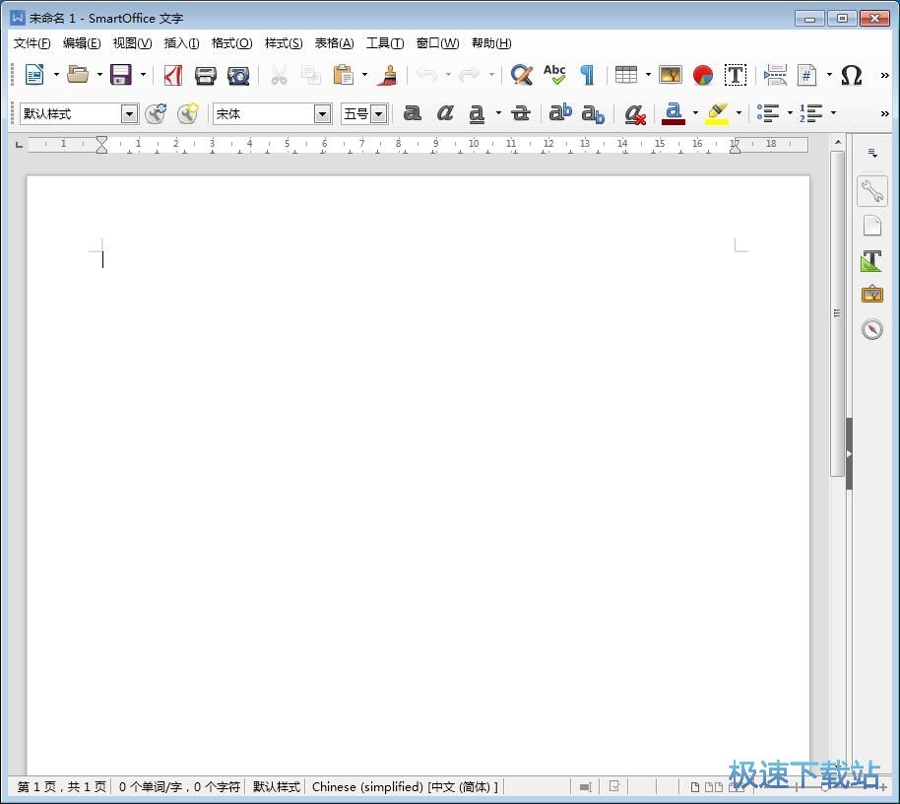This screenshot has height=804, width=900.
Task: Open the Gallery panel in the sidebar
Action: 871,294
